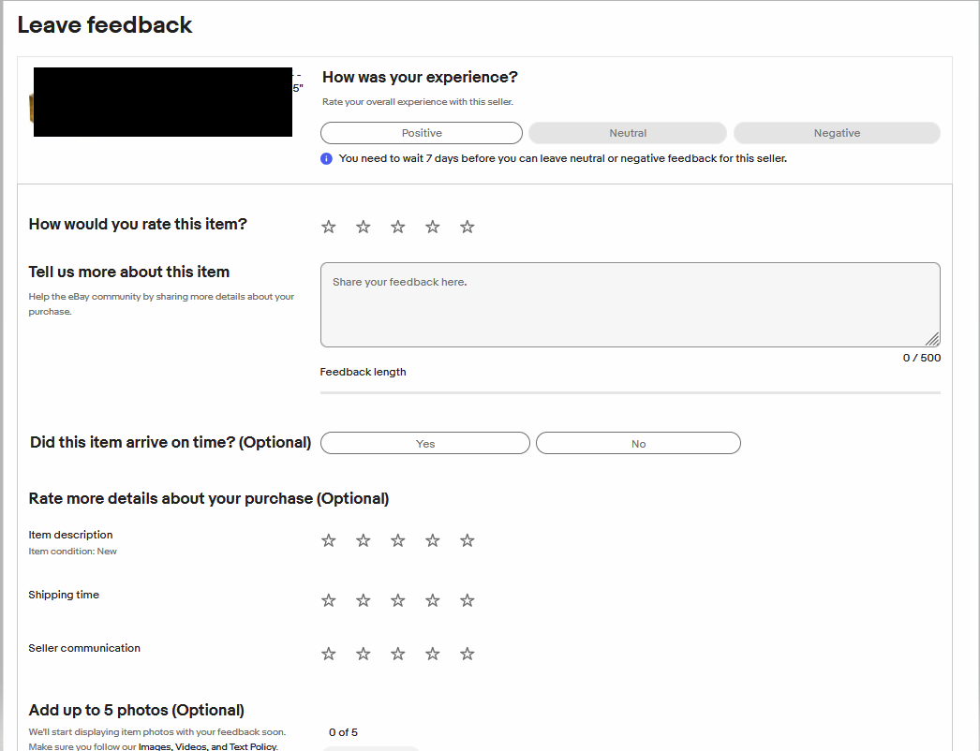This screenshot has height=751, width=980.
Task: Click the 0 / 500 character counter
Action: [921, 358]
